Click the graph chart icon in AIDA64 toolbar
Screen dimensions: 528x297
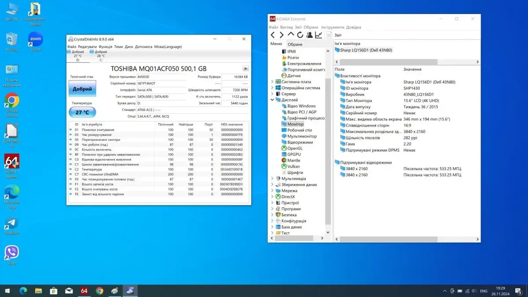point(319,35)
